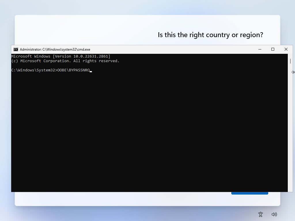Close the Administrator cmd.exe window
The image size is (295, 221).
click(286, 49)
